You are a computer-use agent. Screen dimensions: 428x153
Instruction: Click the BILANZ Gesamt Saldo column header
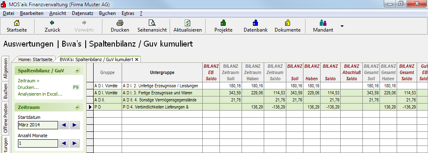pos(407,72)
